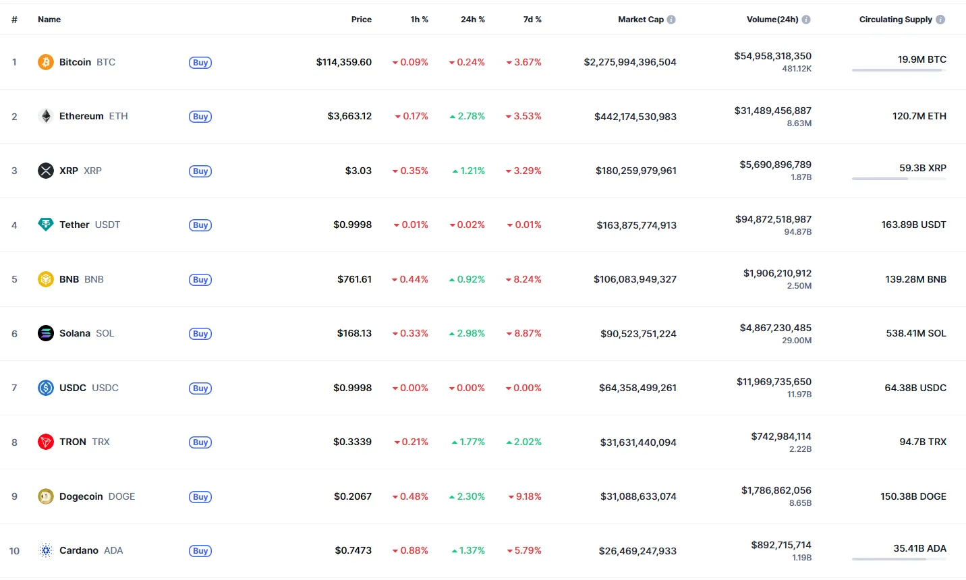966x580 pixels.
Task: Click Buy button in USDC row
Action: click(x=200, y=388)
